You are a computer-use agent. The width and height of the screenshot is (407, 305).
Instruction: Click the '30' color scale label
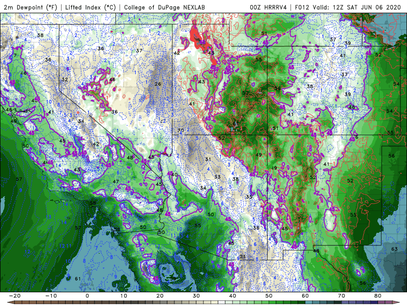point(196,296)
